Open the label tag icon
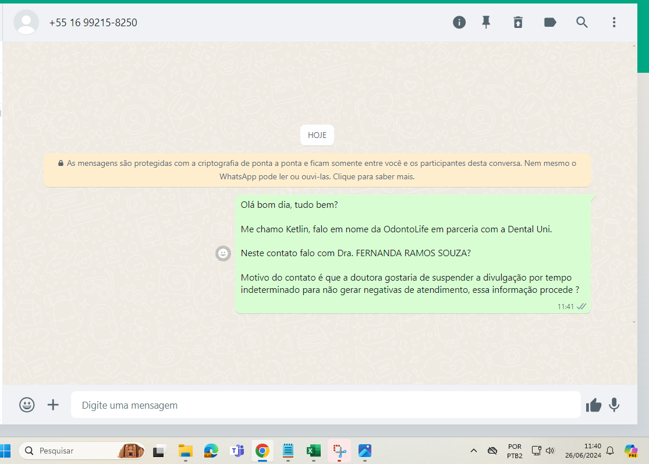The image size is (649, 464). pos(549,22)
